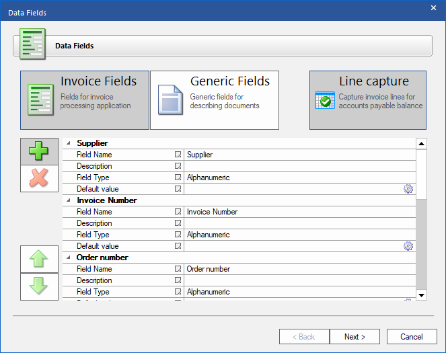Click the Generic Fields document icon

171,100
